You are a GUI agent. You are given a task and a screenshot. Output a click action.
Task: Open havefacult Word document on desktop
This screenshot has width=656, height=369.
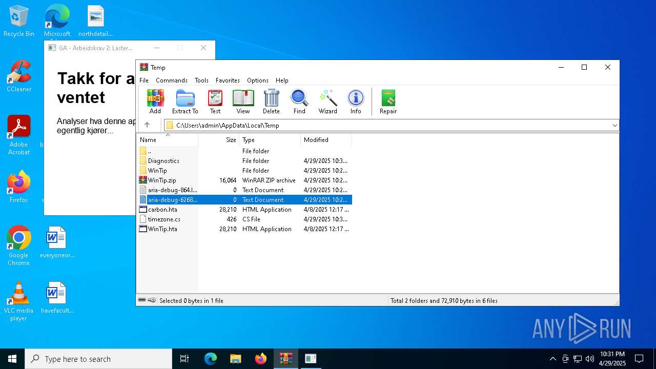tap(57, 298)
